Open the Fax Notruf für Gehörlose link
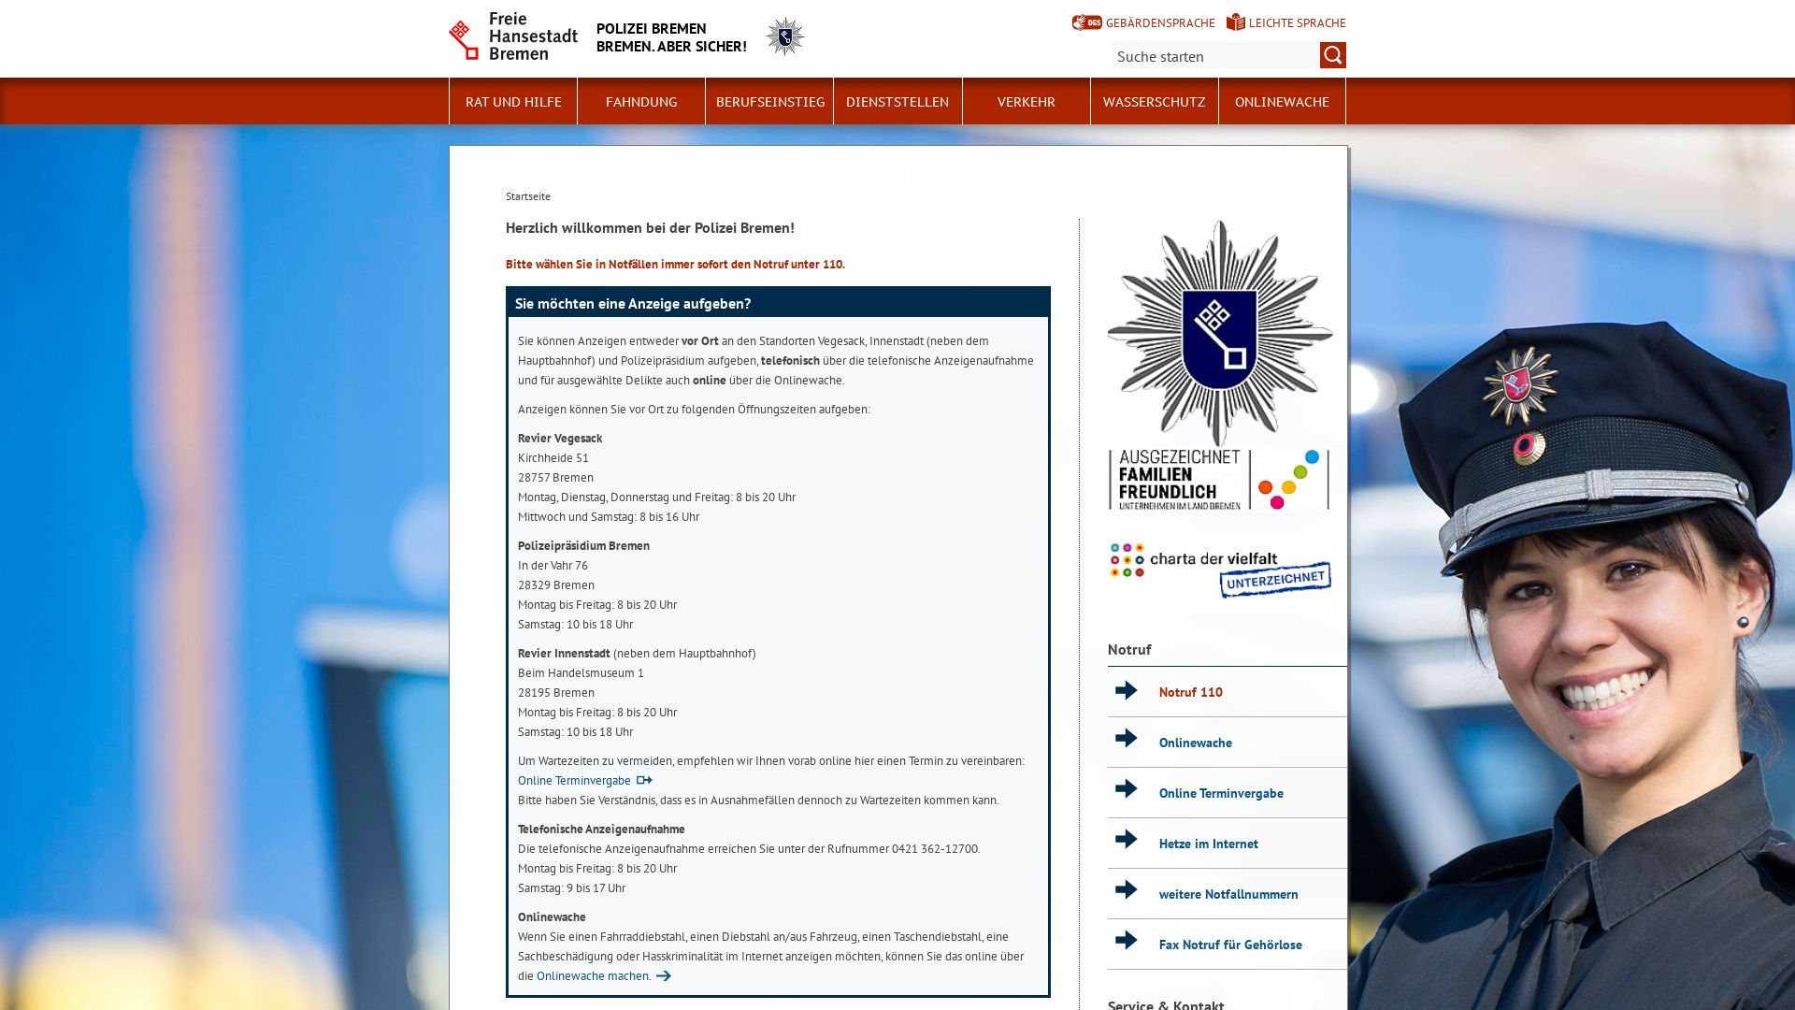1795x1010 pixels. point(1230,945)
